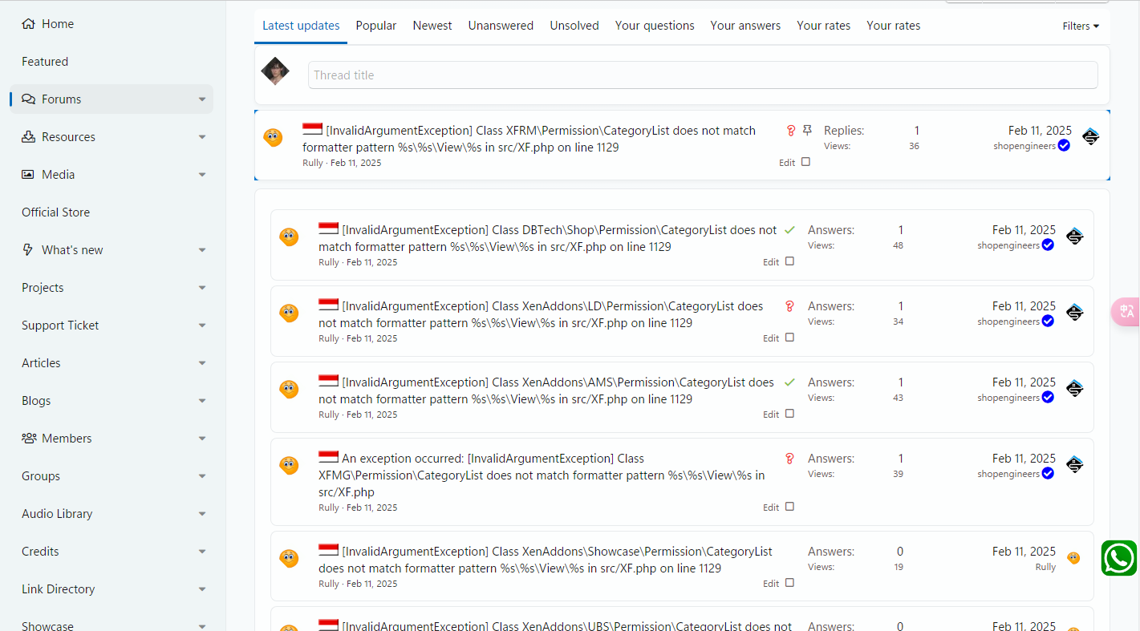Click the Members people icon
This screenshot has width=1140, height=631.
coord(29,439)
